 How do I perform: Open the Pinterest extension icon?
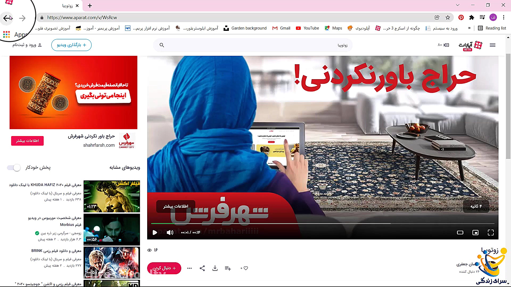pos(461,18)
